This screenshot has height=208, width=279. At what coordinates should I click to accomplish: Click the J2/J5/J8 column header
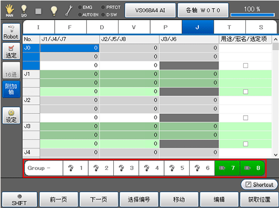(x=129, y=39)
